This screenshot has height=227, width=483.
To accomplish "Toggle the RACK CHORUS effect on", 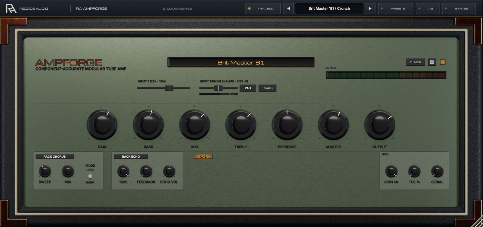I will pyautogui.click(x=55, y=156).
